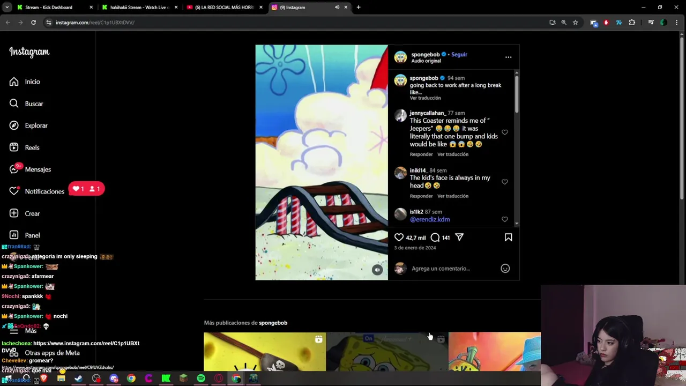View site information icon in address bar
The width and height of the screenshot is (686, 386).
(49, 23)
